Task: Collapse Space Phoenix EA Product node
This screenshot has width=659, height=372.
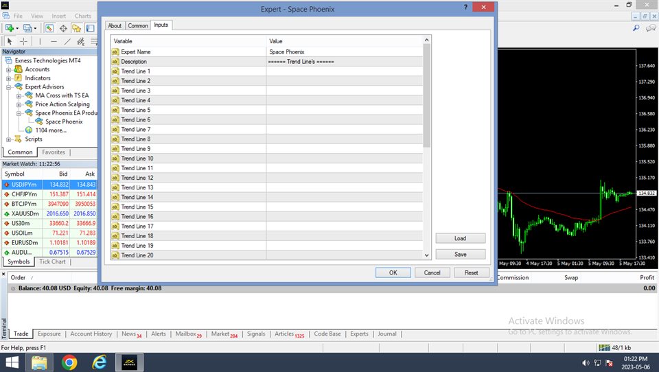Action: click(x=19, y=113)
